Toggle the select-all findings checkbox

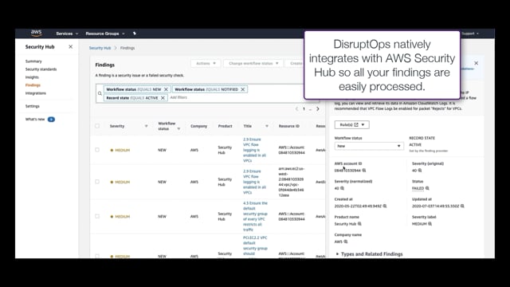click(97, 126)
